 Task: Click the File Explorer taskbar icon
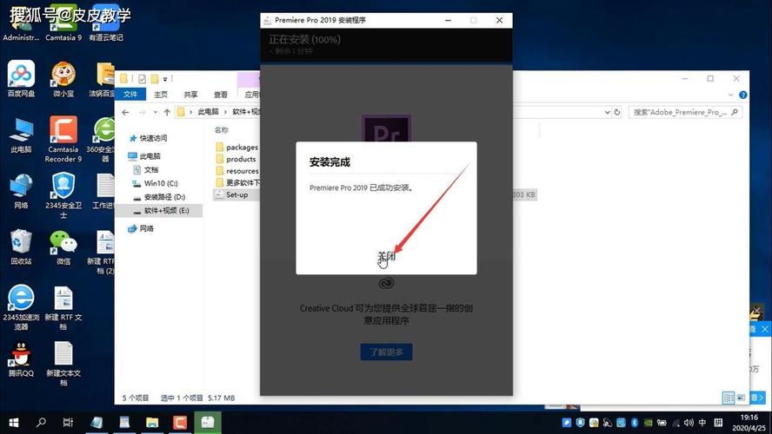tap(152, 422)
